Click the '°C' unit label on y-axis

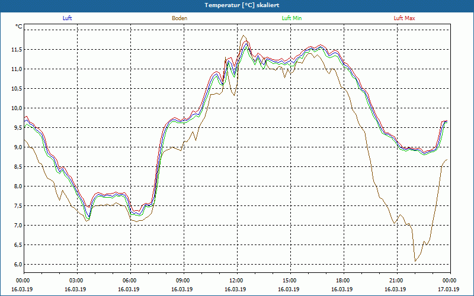tap(19, 27)
